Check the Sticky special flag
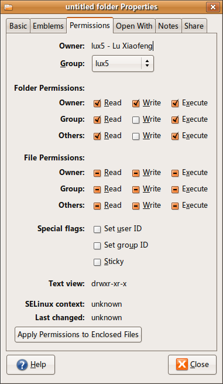The width and height of the screenshot is (223, 384). coord(97,262)
